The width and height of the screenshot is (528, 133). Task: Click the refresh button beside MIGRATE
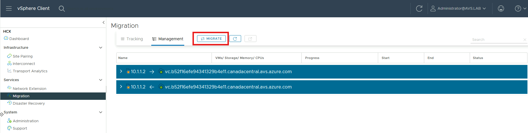pyautogui.click(x=235, y=39)
